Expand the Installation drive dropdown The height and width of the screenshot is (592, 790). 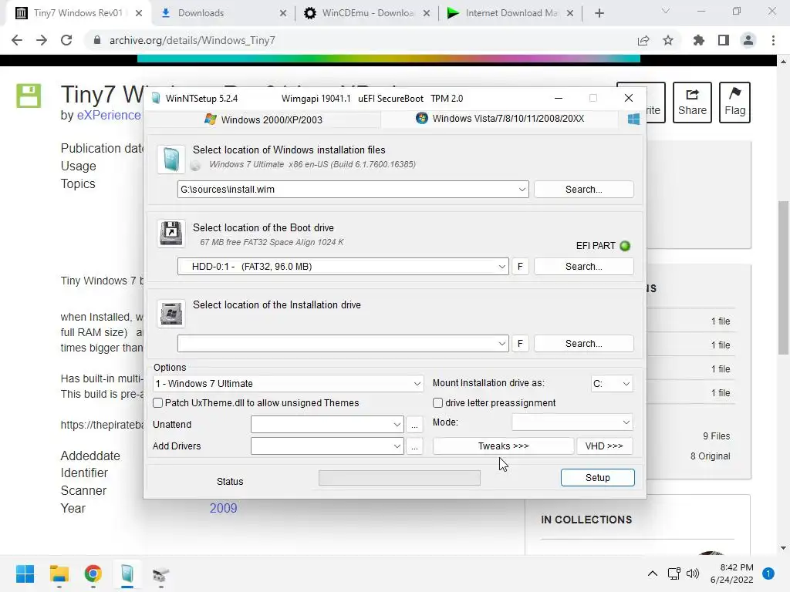(x=501, y=344)
